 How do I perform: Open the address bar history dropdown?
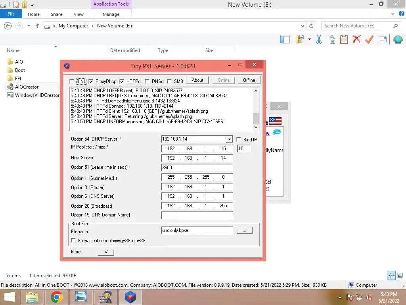[x=303, y=26]
